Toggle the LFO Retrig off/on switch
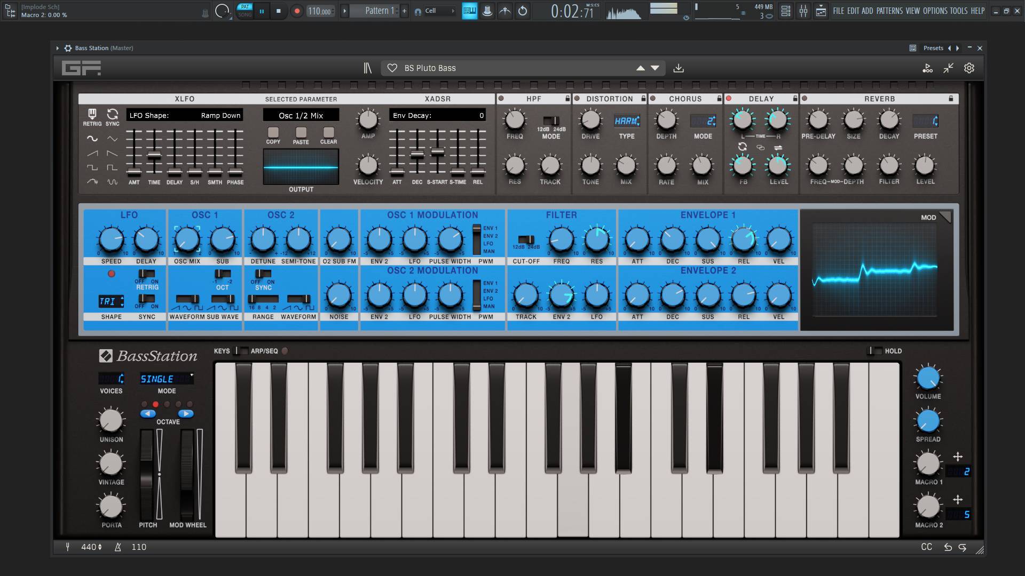1025x576 pixels. (x=147, y=274)
